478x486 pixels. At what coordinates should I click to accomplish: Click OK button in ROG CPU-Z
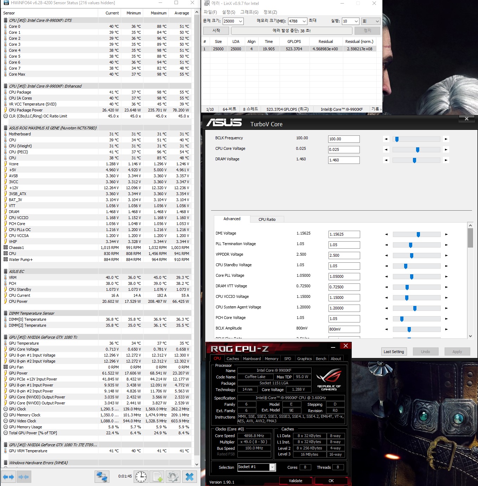click(331, 481)
